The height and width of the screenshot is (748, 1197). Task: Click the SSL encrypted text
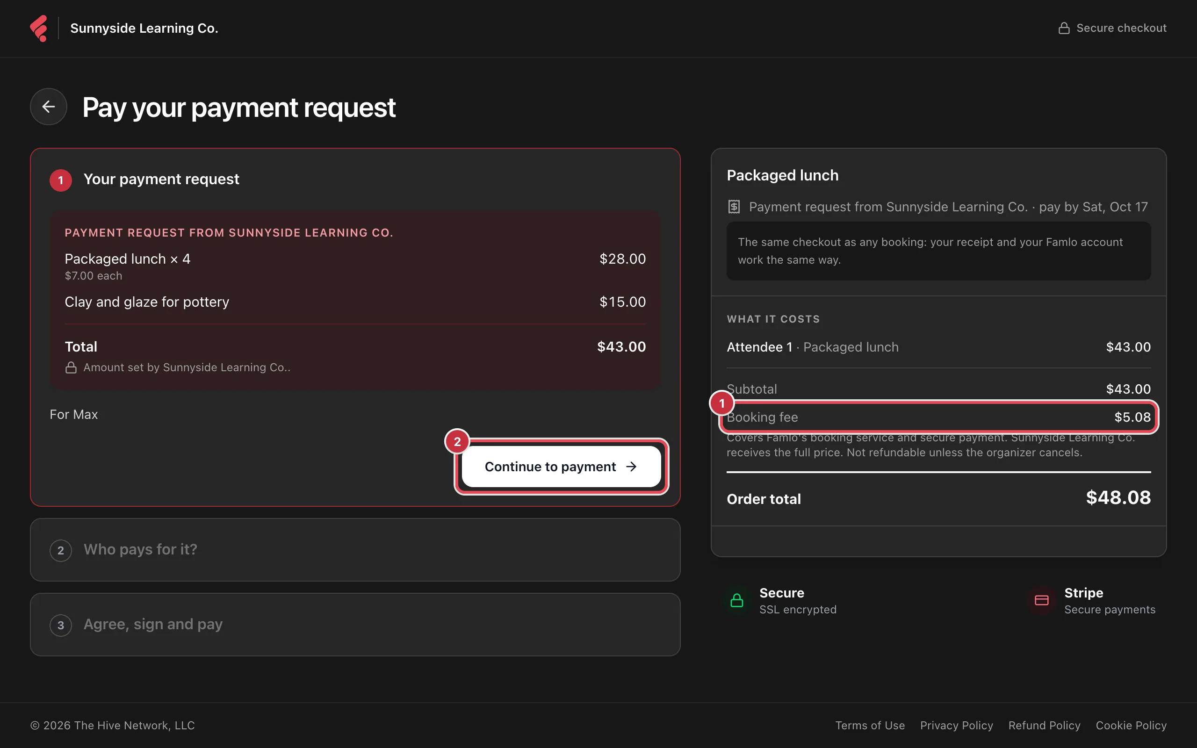click(x=798, y=610)
